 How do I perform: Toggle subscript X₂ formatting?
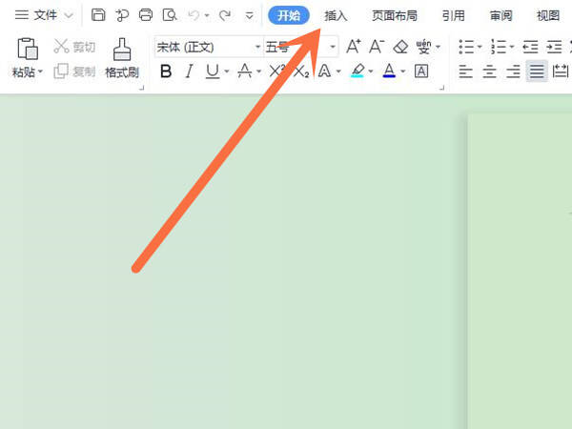[x=301, y=71]
